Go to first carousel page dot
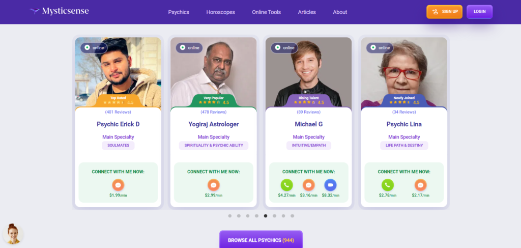Screen dimensions: 521x248 [229, 216]
